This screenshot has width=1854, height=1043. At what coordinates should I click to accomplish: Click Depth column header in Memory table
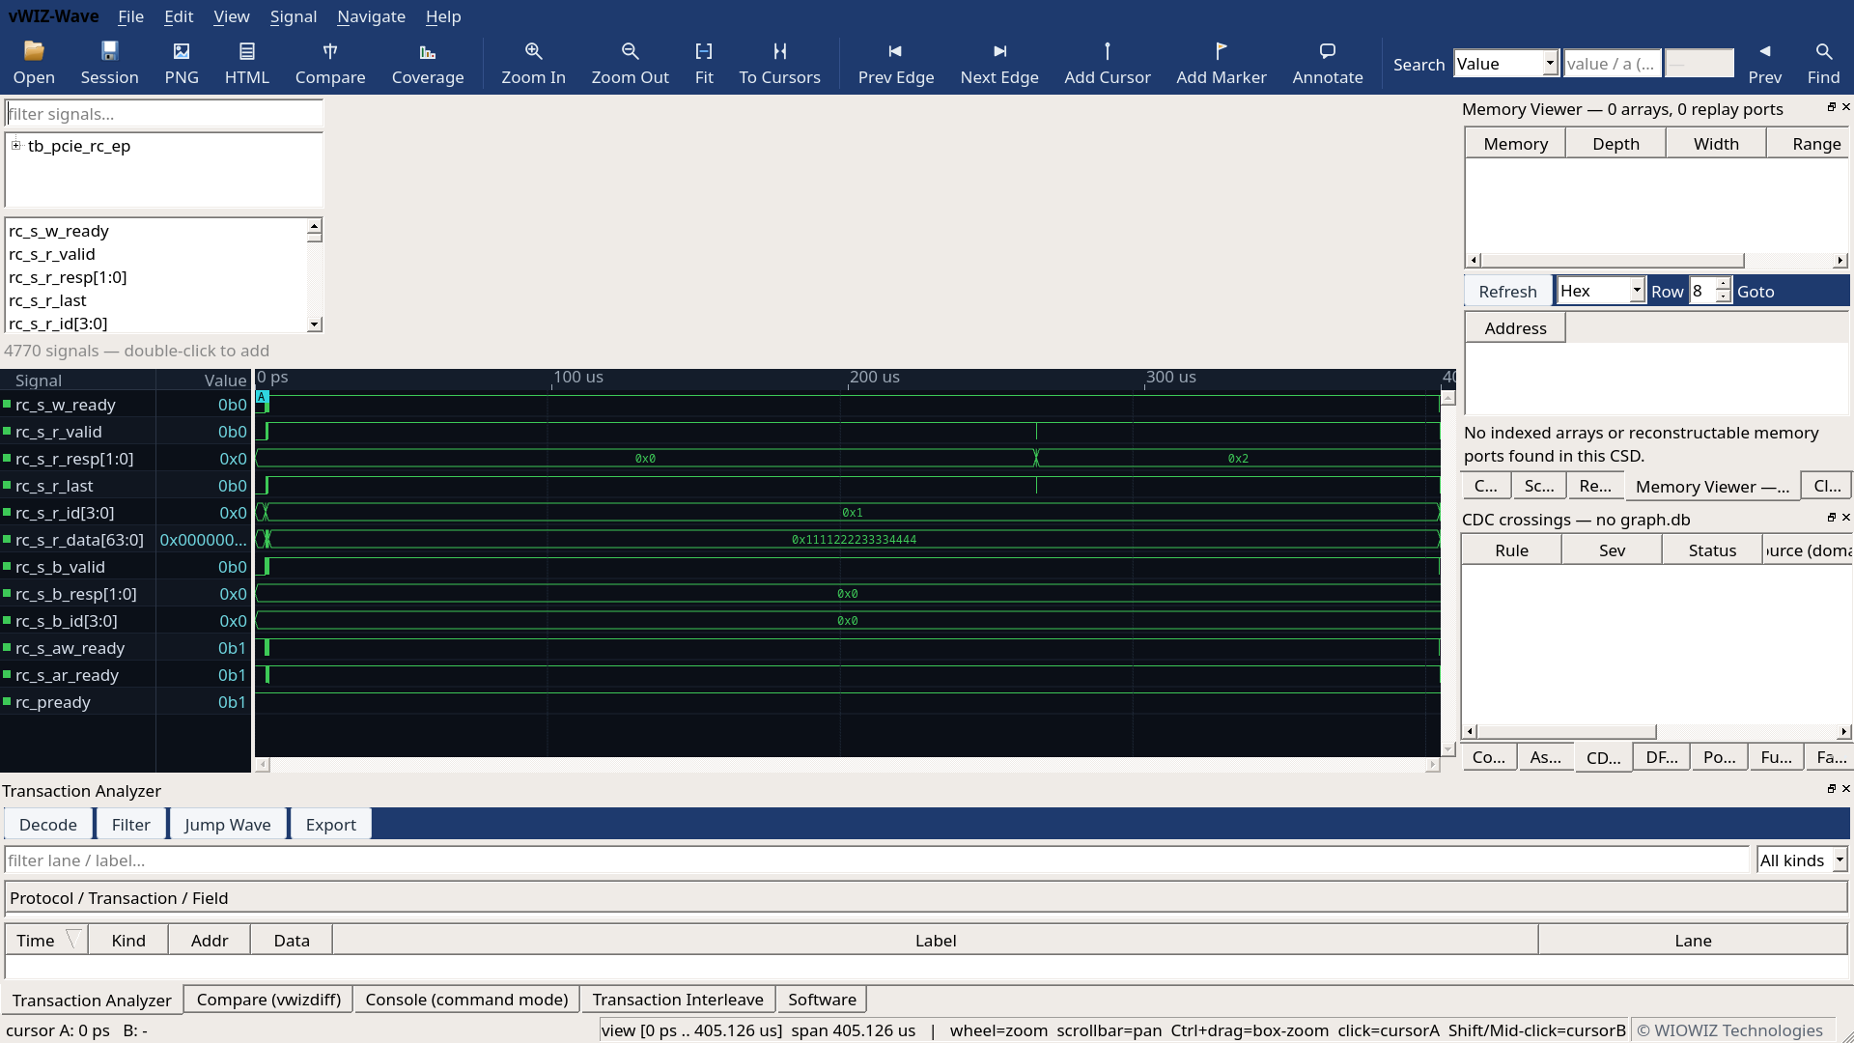tap(1615, 143)
